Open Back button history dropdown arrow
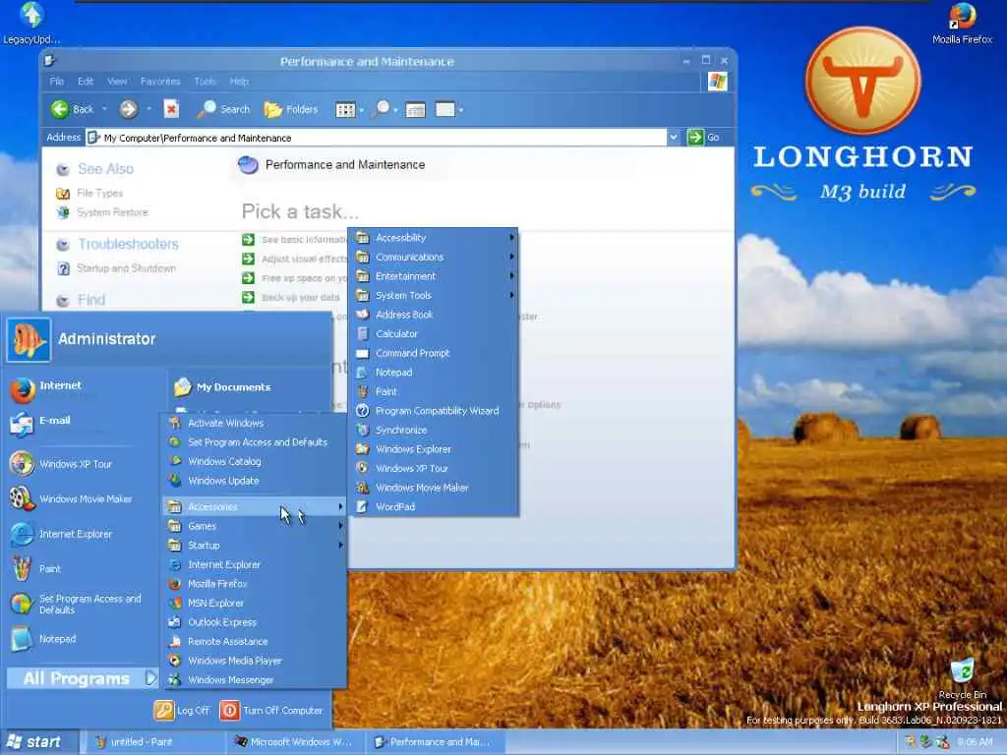Viewport: 1007px width, 755px height. pyautogui.click(x=104, y=109)
